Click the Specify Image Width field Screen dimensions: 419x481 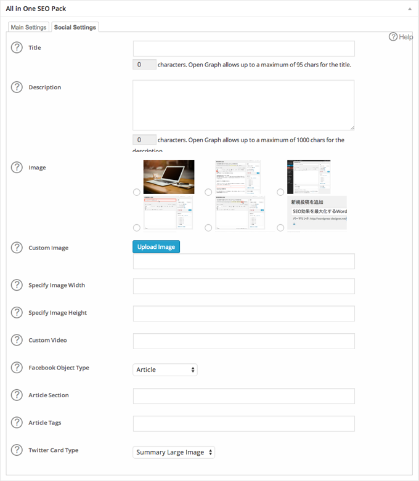click(244, 286)
